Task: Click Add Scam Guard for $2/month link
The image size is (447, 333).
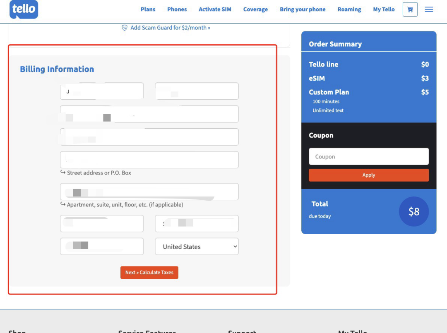Action: 170,28
